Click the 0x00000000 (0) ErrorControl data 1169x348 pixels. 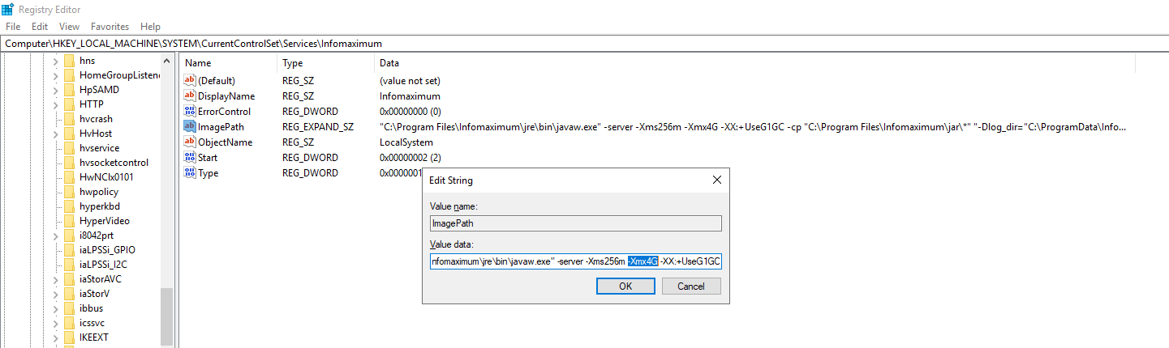pyautogui.click(x=410, y=112)
